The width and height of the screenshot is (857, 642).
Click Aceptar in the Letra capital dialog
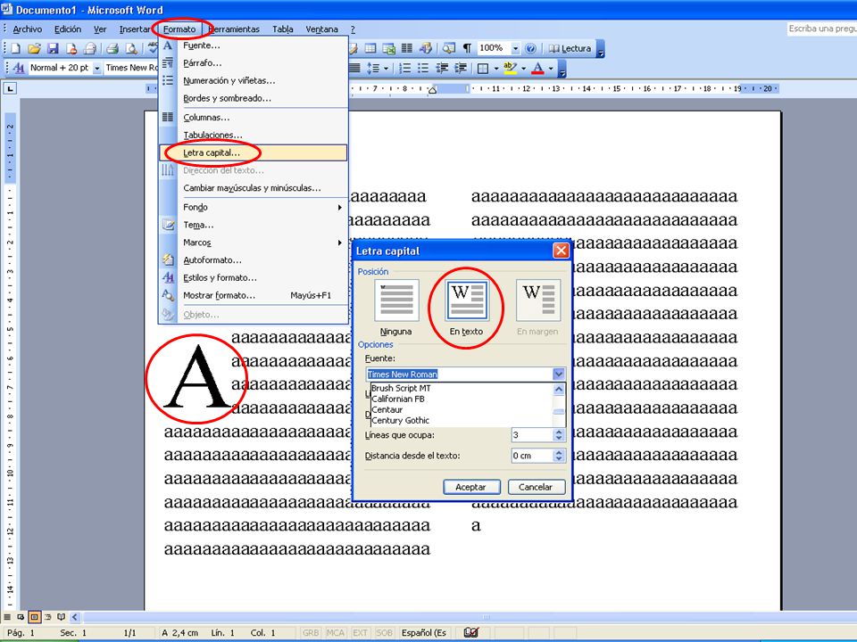(x=471, y=487)
